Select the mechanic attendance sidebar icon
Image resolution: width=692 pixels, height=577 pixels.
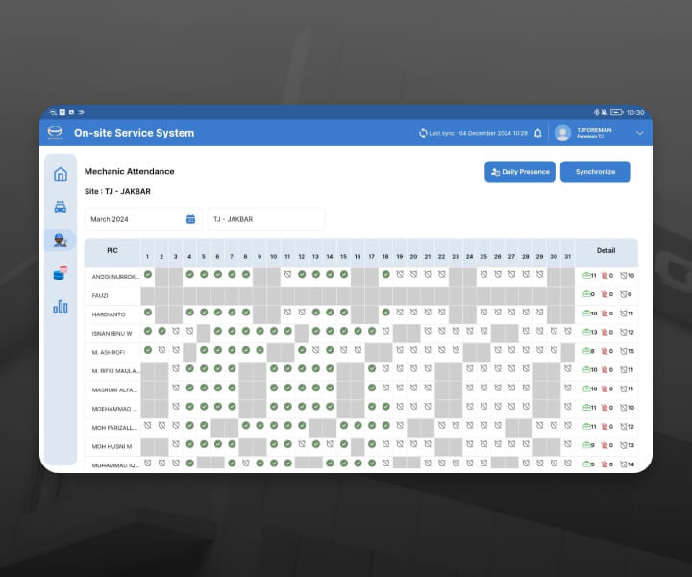61,240
